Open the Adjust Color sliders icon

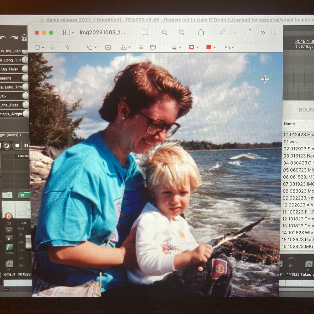point(141,47)
